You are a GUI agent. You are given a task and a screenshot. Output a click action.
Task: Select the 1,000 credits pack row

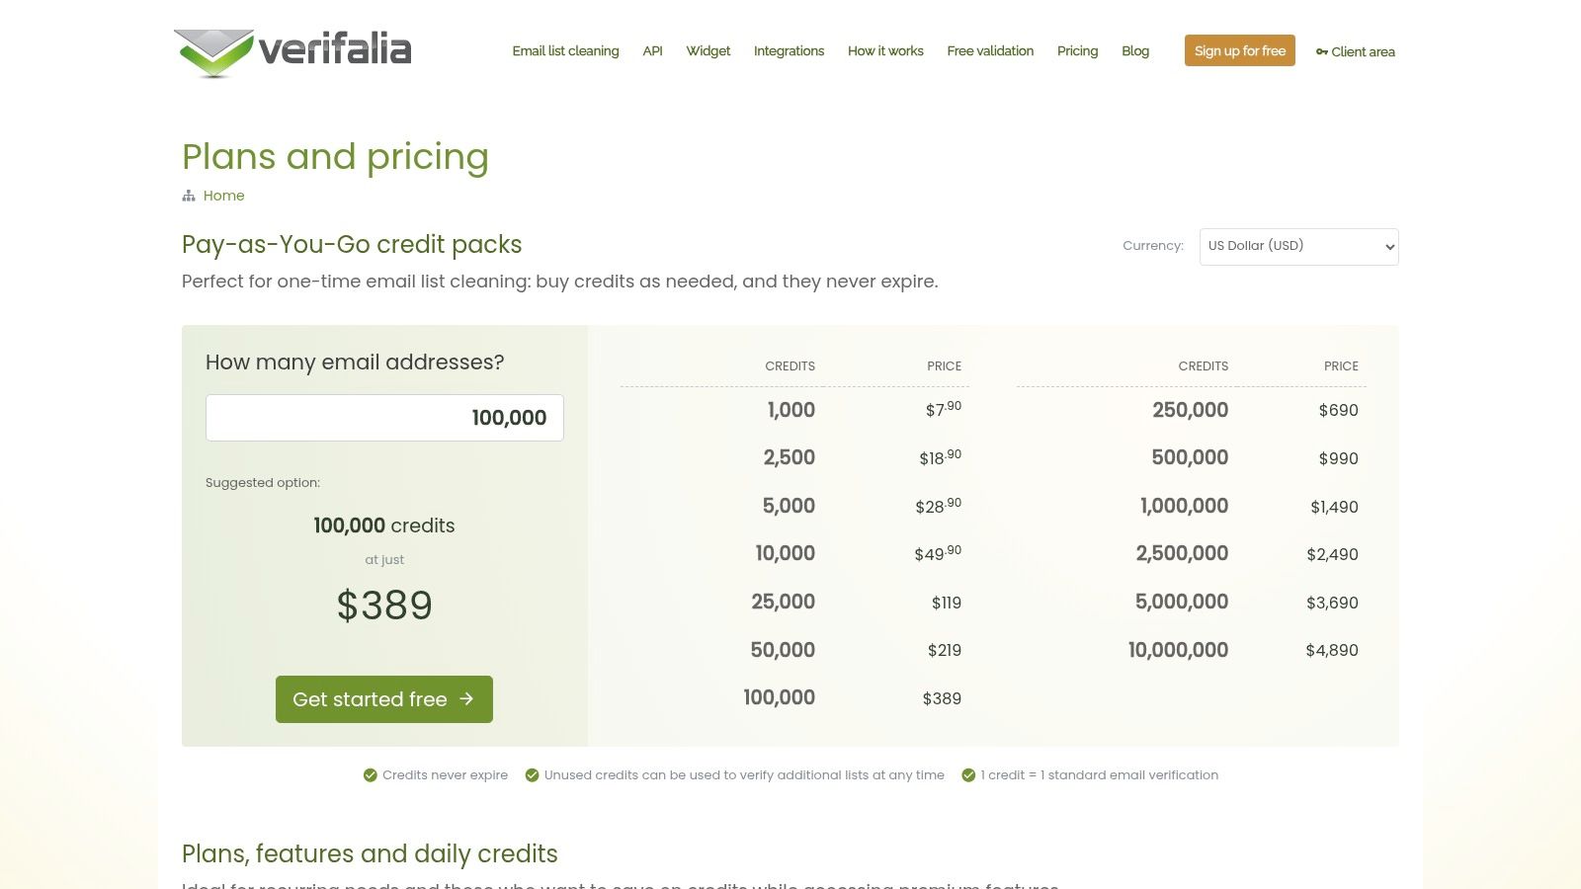click(793, 410)
